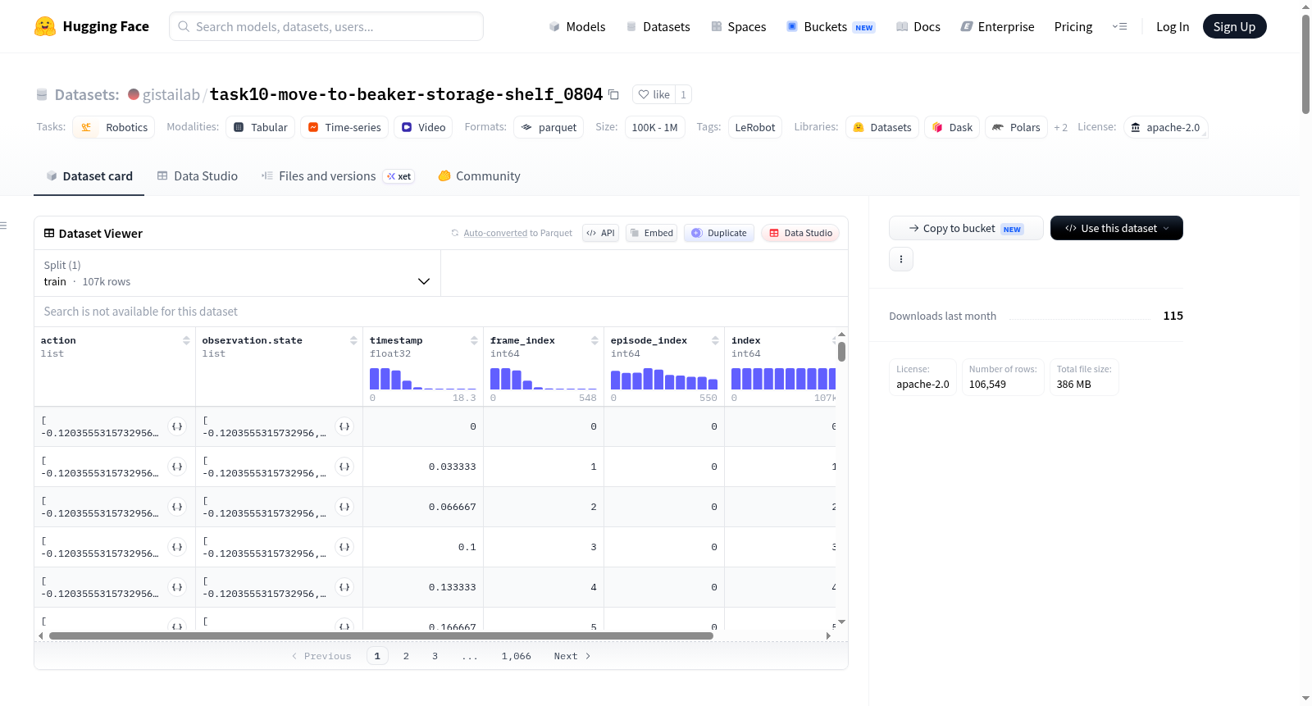
Task: Click the Log In link
Action: (1173, 27)
